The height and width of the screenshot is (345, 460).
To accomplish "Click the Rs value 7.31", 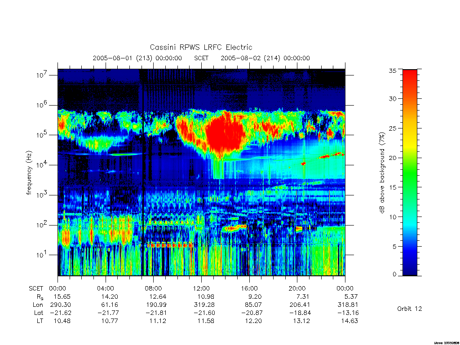I will tap(302, 296).
